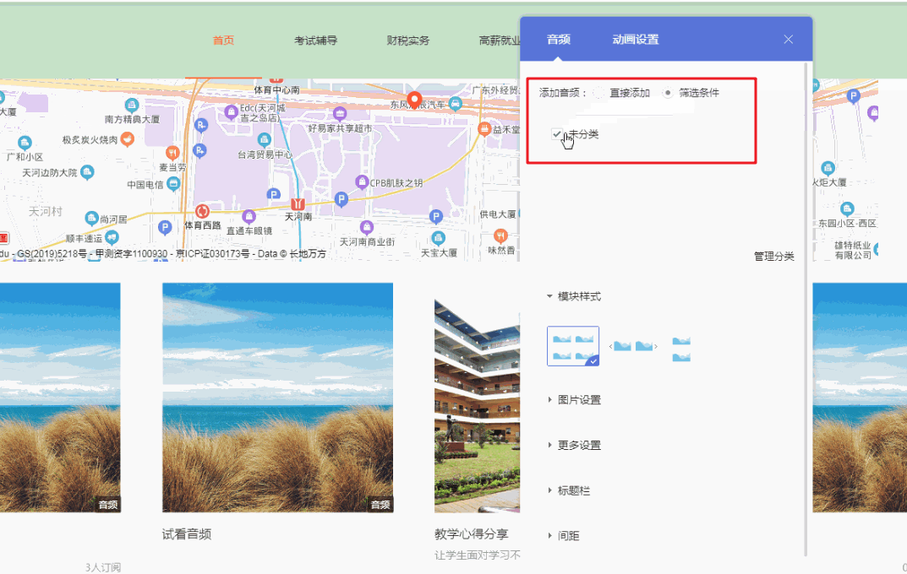The image size is (907, 574).
Task: Click the 天河南商业街 shop marker
Action: point(367,226)
